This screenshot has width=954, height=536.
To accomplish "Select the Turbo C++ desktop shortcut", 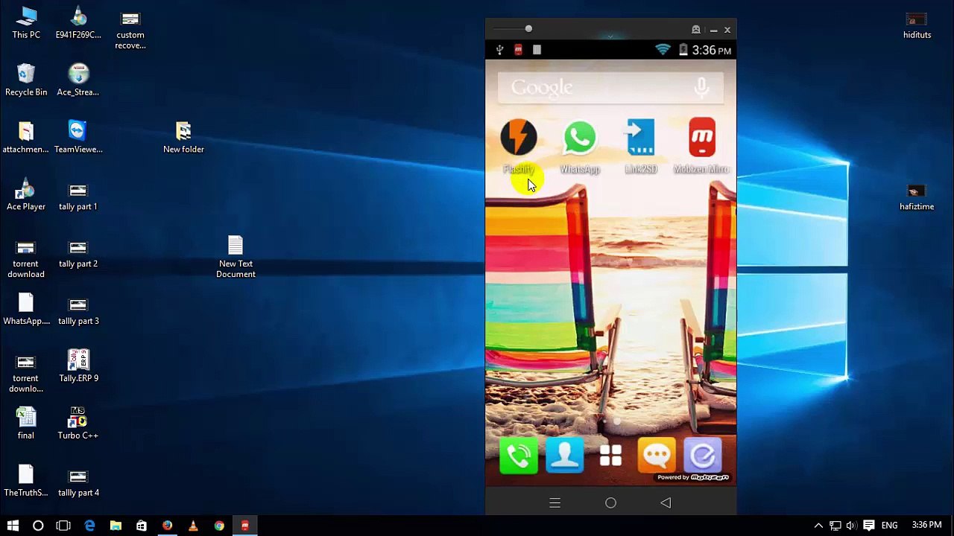I will pyautogui.click(x=78, y=424).
